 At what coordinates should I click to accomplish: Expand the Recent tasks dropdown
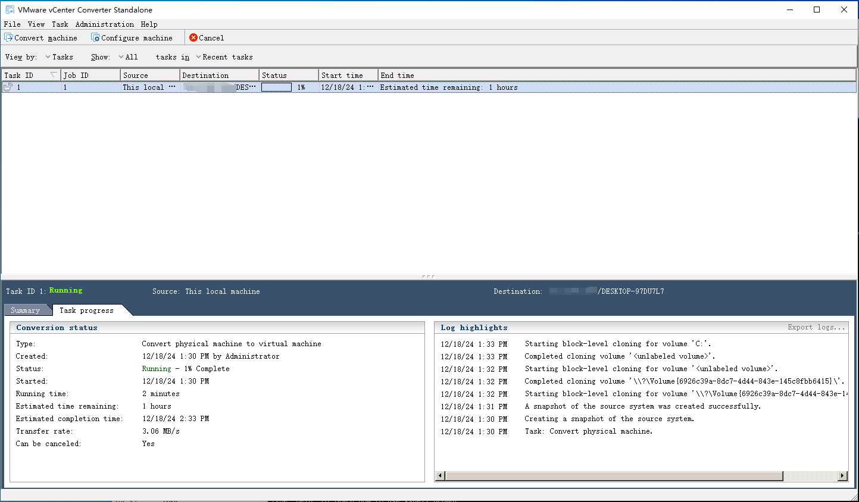(224, 57)
